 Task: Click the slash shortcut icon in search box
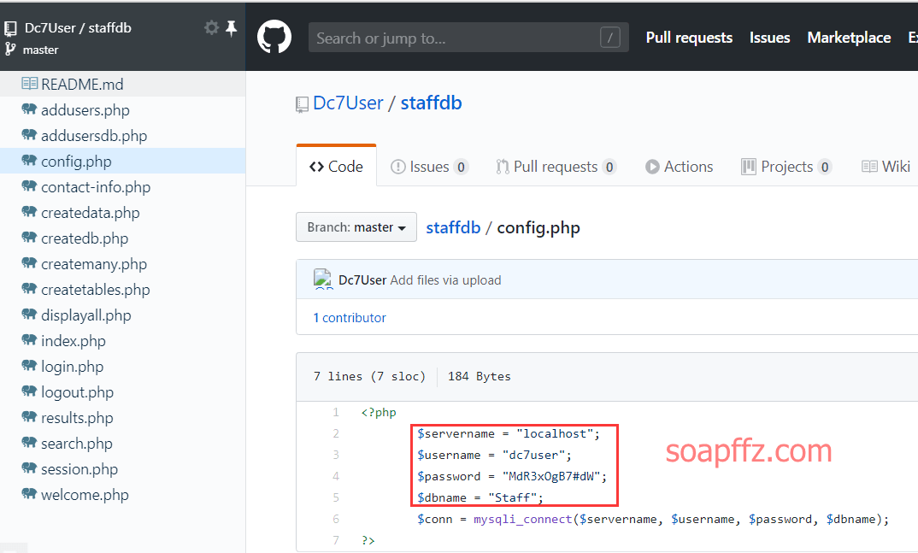610,38
